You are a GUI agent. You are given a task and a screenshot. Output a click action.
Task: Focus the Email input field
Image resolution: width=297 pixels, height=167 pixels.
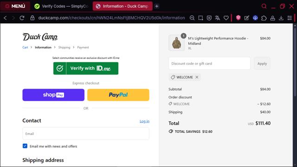(x=86, y=134)
